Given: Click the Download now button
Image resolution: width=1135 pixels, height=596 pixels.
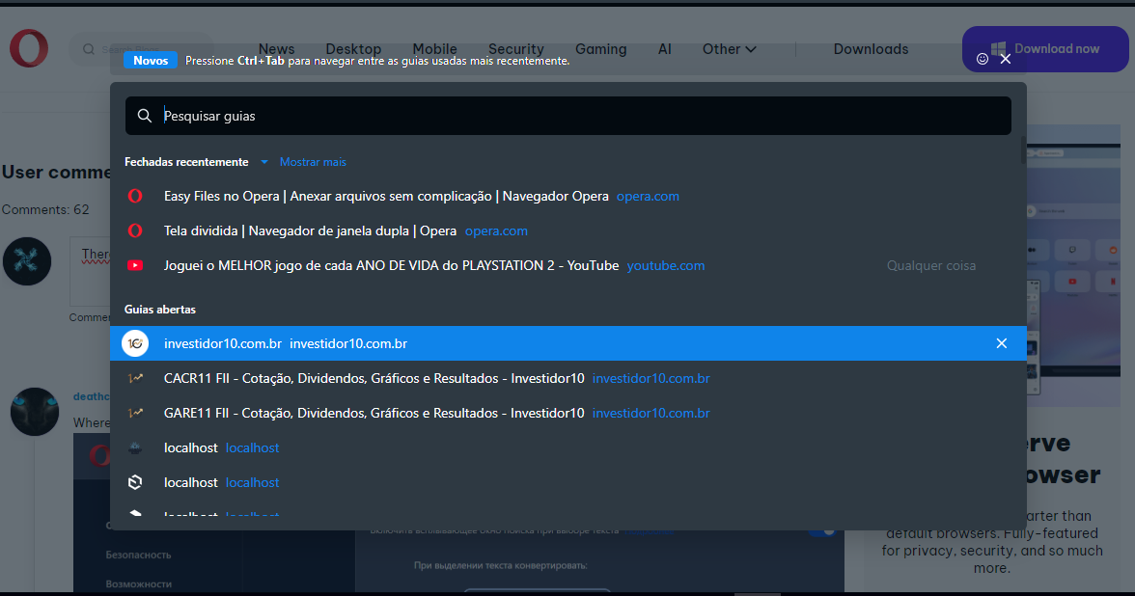Looking at the screenshot, I should coord(1045,49).
